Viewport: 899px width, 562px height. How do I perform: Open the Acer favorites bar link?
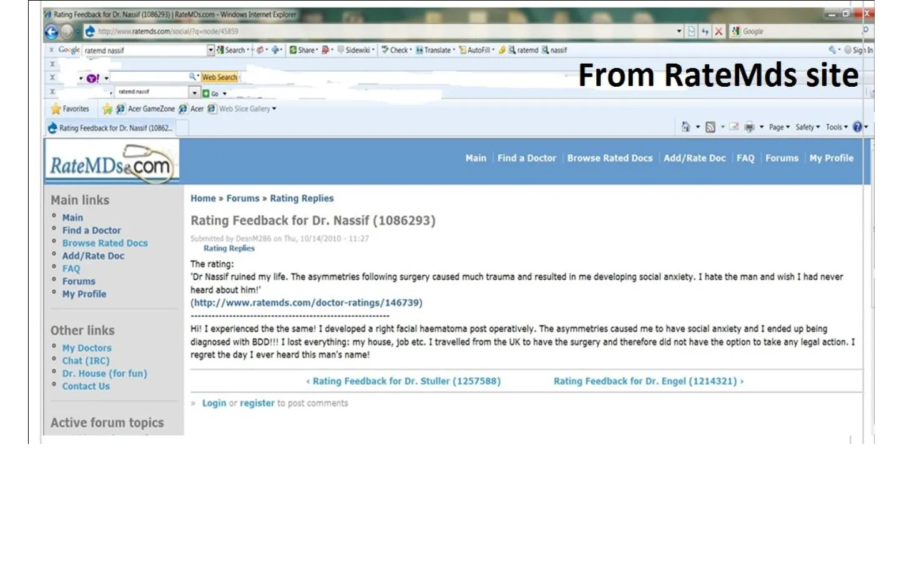[x=192, y=109]
